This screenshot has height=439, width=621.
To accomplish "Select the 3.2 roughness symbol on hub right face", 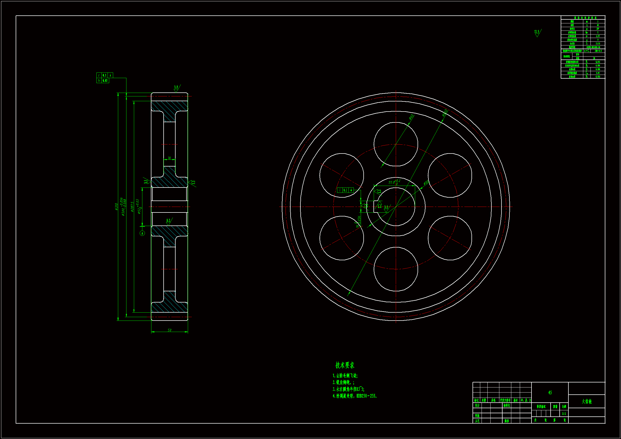I will pos(192,182).
